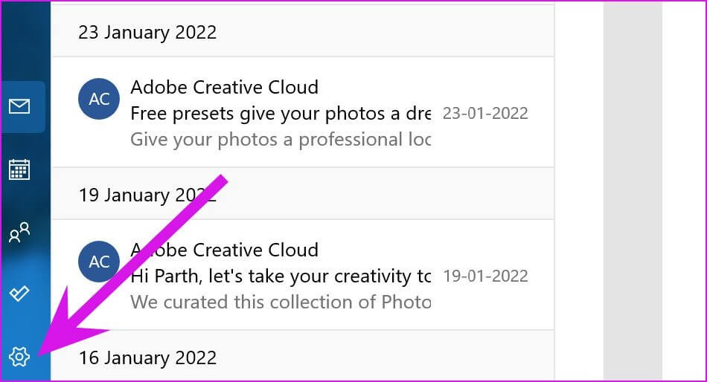Collapse the 23 January 2022 group header
This screenshot has height=382, width=707.
coord(303,33)
